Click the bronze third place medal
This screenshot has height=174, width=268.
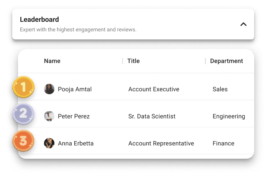coord(24,141)
